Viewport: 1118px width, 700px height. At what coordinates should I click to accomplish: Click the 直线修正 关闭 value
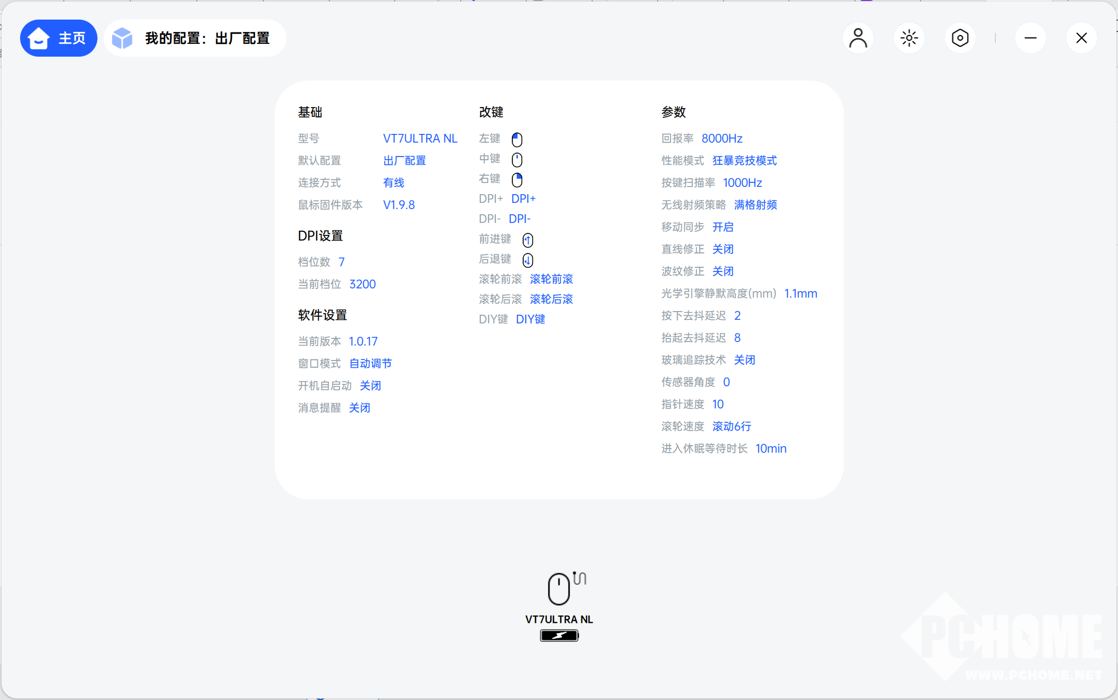(x=723, y=249)
